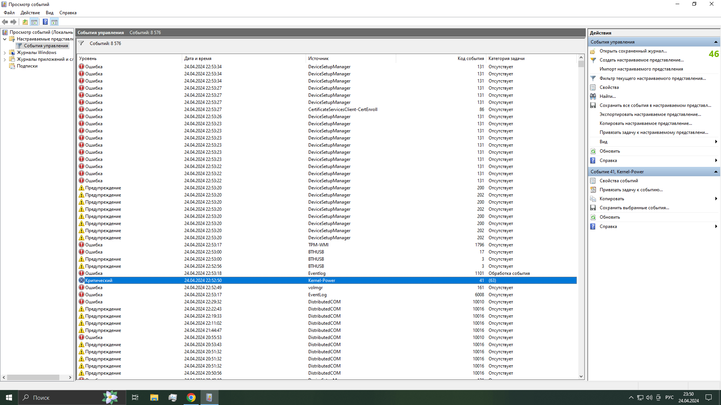Viewport: 721px width, 405px height.
Task: Toggle the action pane toolbar icon
Action: pyautogui.click(x=54, y=22)
